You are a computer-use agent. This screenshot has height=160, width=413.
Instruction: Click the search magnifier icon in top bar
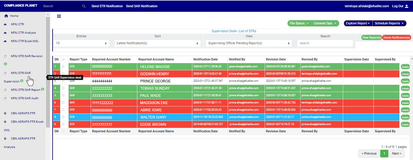tap(84, 6)
